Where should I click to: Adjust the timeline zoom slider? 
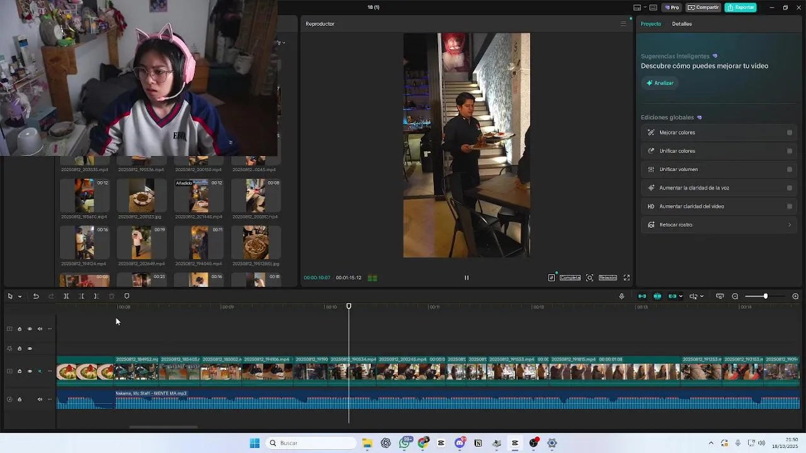[766, 296]
